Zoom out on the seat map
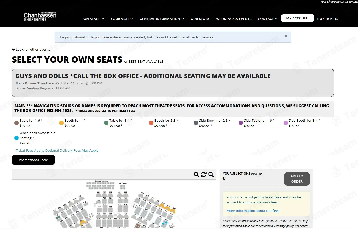The image size is (358, 229). (x=211, y=175)
